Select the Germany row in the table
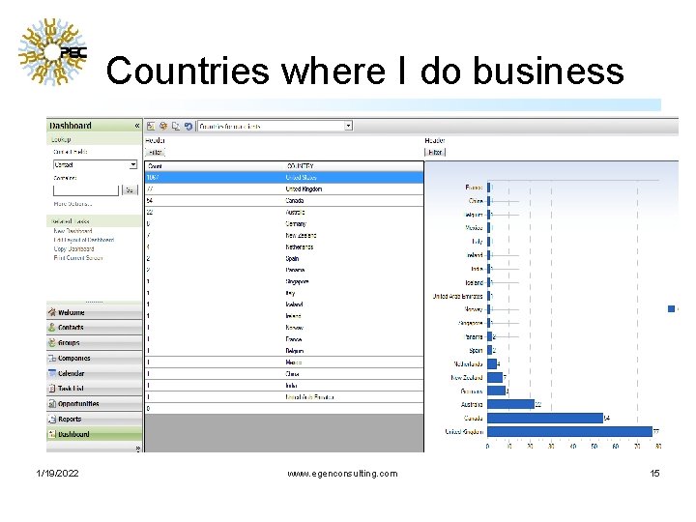Screen dimensions: 696x522 tap(284, 223)
